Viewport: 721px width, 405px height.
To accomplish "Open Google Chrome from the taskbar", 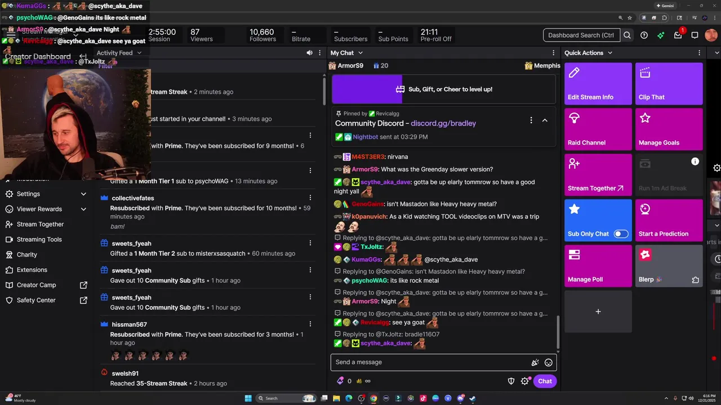I will pos(373,398).
